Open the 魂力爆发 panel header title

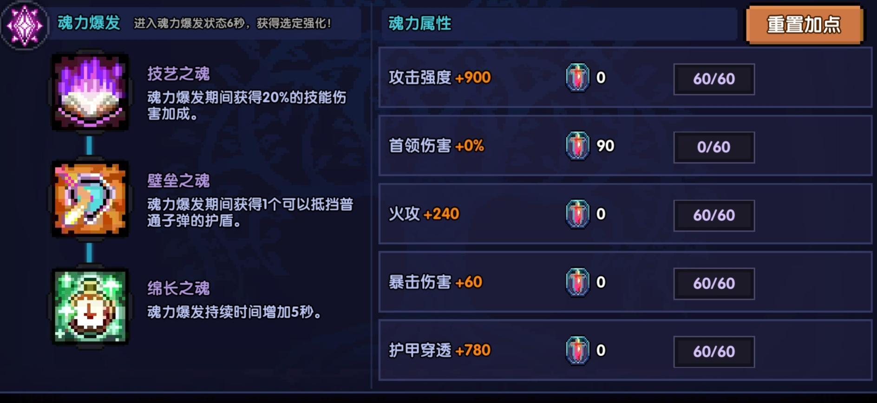[x=89, y=23]
